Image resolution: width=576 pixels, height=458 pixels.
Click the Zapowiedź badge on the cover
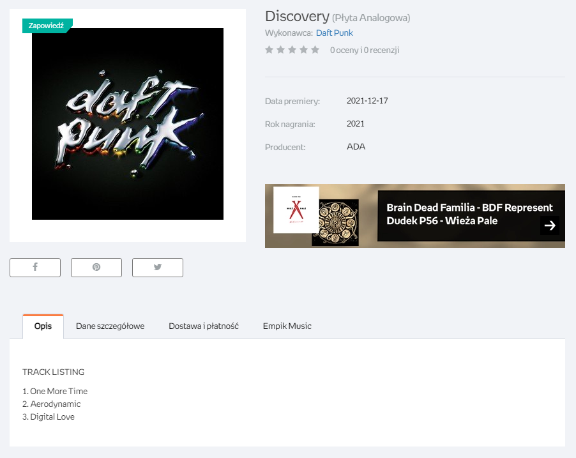[x=47, y=26]
